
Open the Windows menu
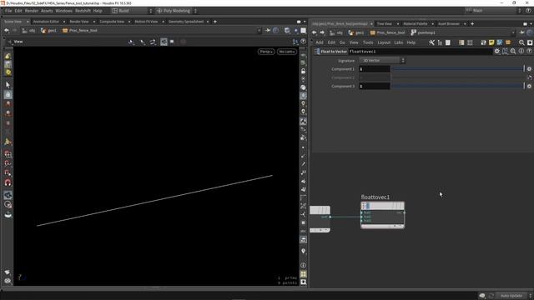pos(63,11)
